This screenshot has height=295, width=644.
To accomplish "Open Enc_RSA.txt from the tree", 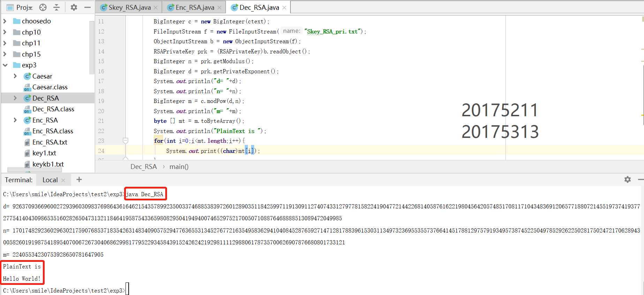I will click(x=50, y=142).
